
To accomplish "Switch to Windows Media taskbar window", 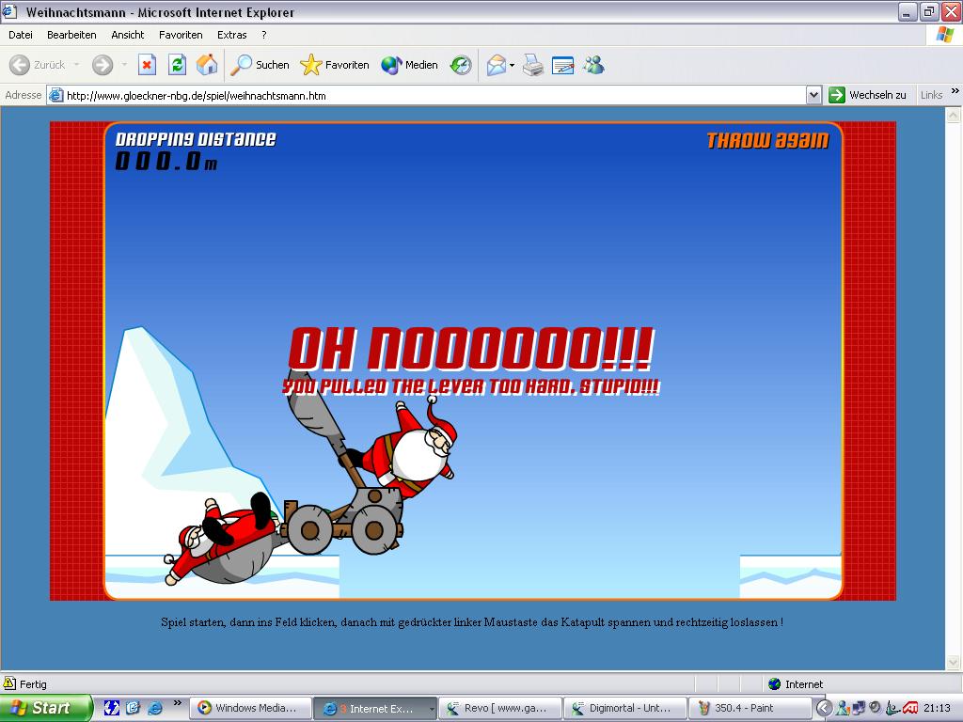I will (249, 708).
